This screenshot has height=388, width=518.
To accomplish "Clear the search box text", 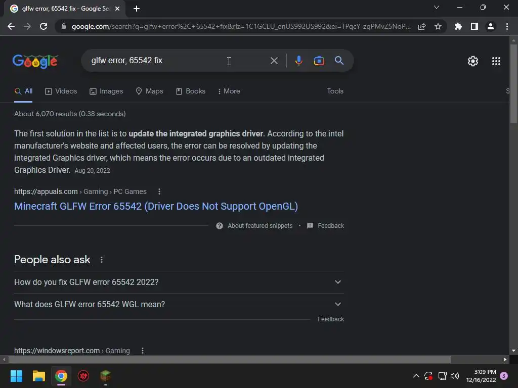I will [274, 61].
